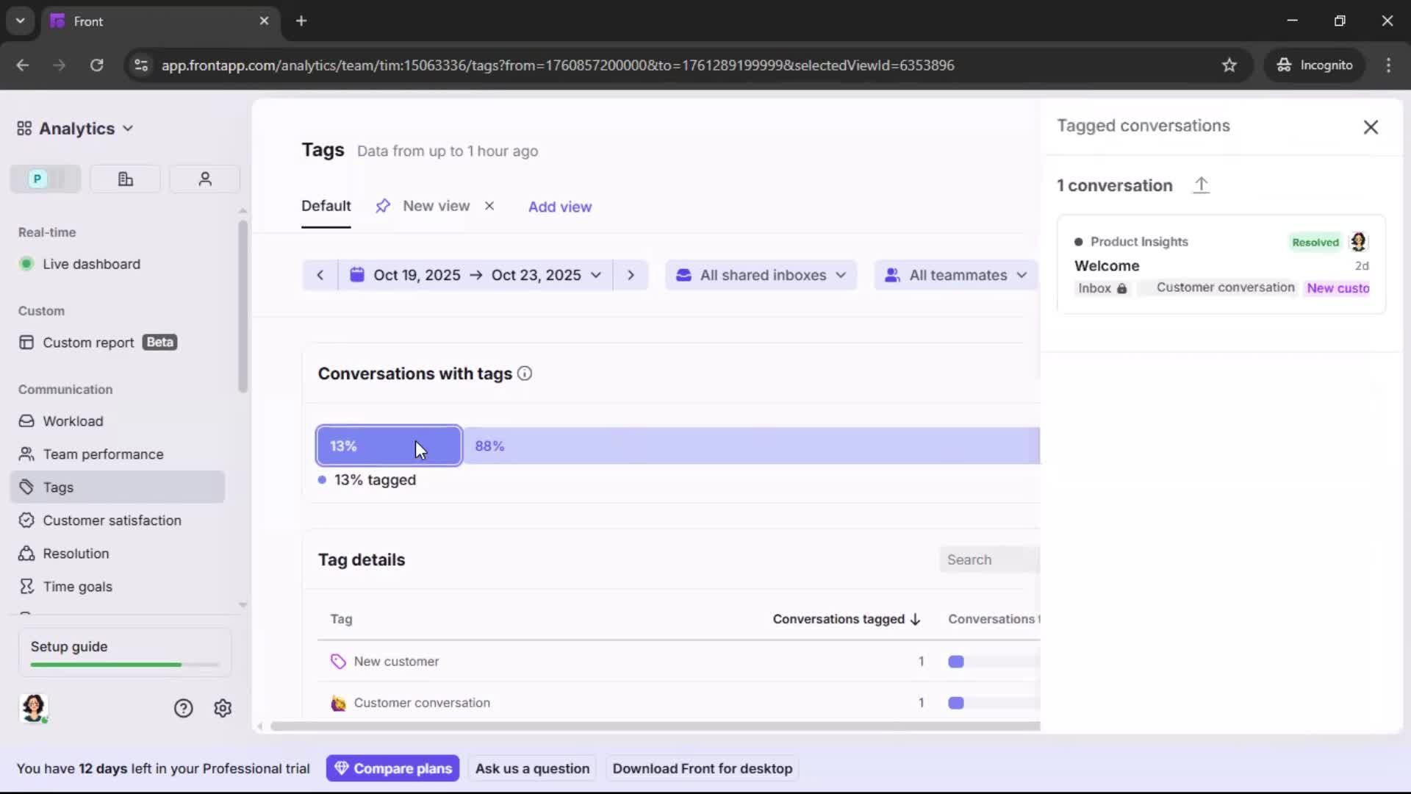The image size is (1411, 794).
Task: Open settings via the gear icon
Action: 222,708
